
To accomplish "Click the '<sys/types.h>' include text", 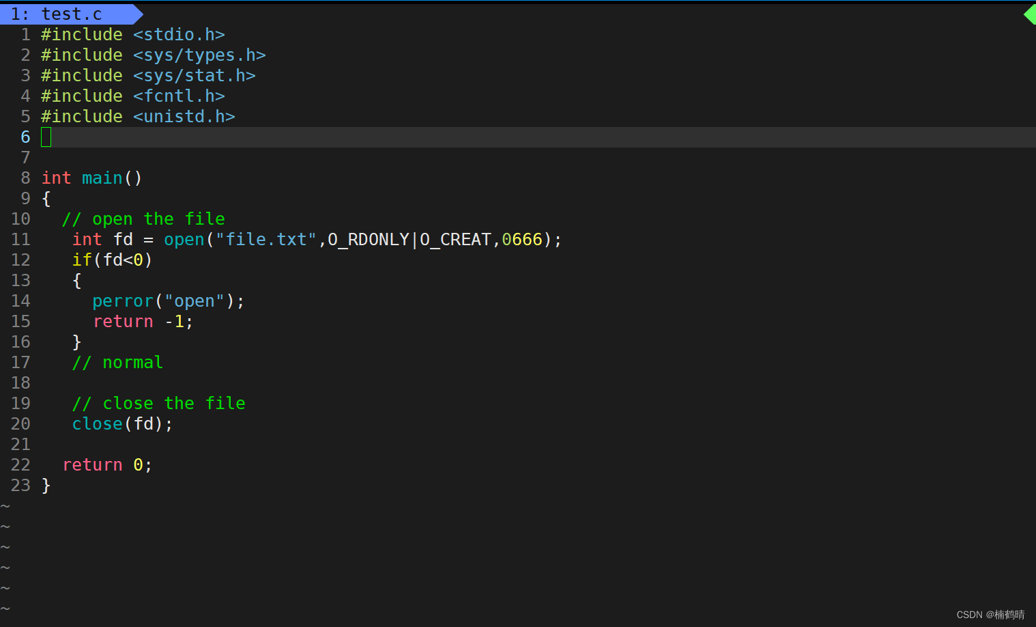I will (199, 55).
